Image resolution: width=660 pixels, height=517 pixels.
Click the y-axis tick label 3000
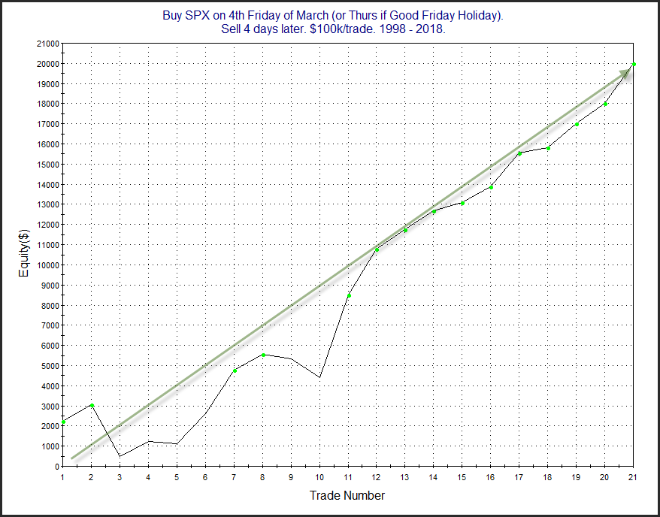(50, 406)
